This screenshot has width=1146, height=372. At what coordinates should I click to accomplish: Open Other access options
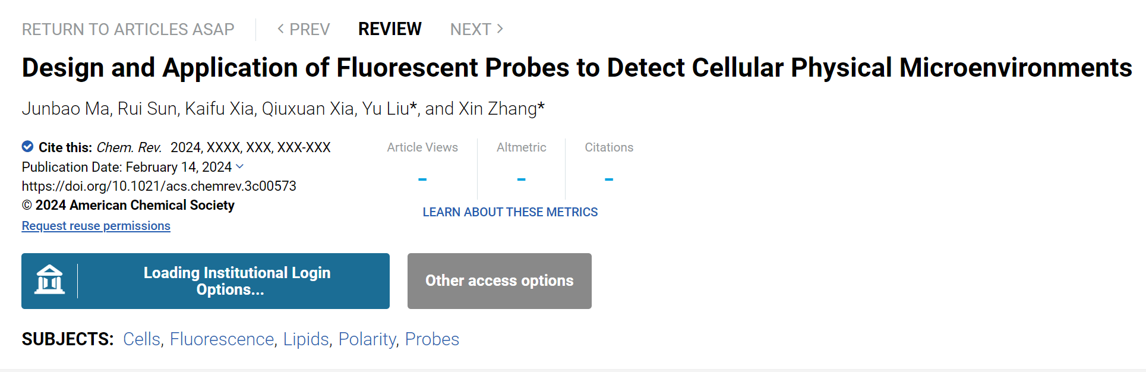click(500, 281)
